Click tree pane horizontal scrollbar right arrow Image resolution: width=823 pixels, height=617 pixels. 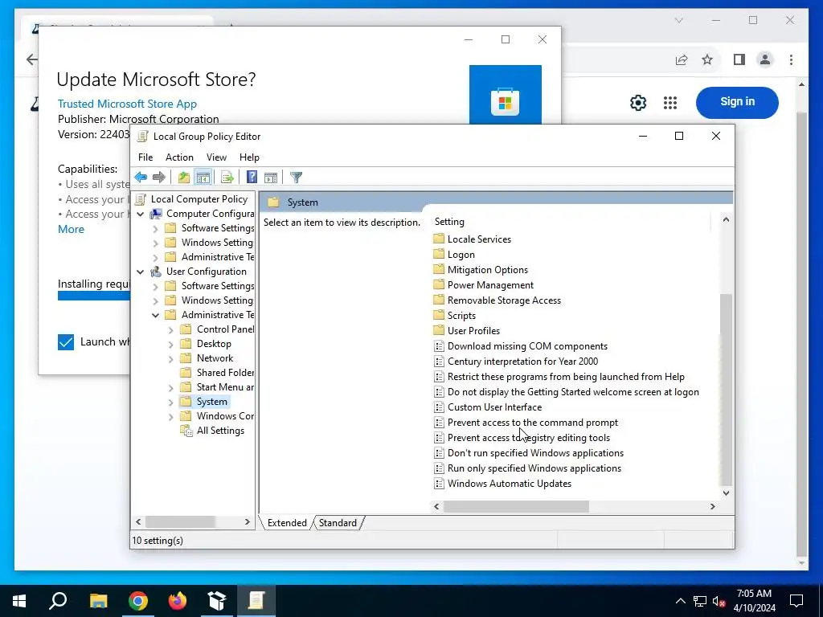click(x=248, y=522)
